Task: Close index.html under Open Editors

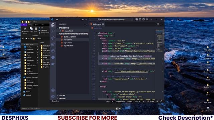Action: pyautogui.click(x=60, y=31)
